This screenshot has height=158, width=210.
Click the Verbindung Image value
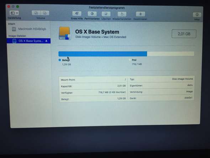click(x=189, y=92)
